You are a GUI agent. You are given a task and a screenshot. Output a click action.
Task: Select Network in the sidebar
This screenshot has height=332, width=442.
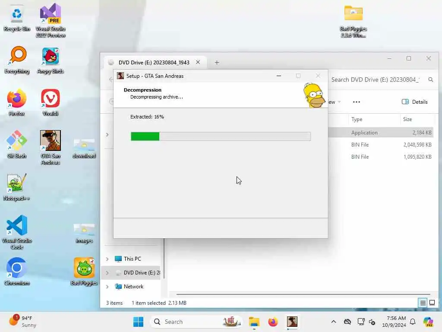[x=133, y=286]
